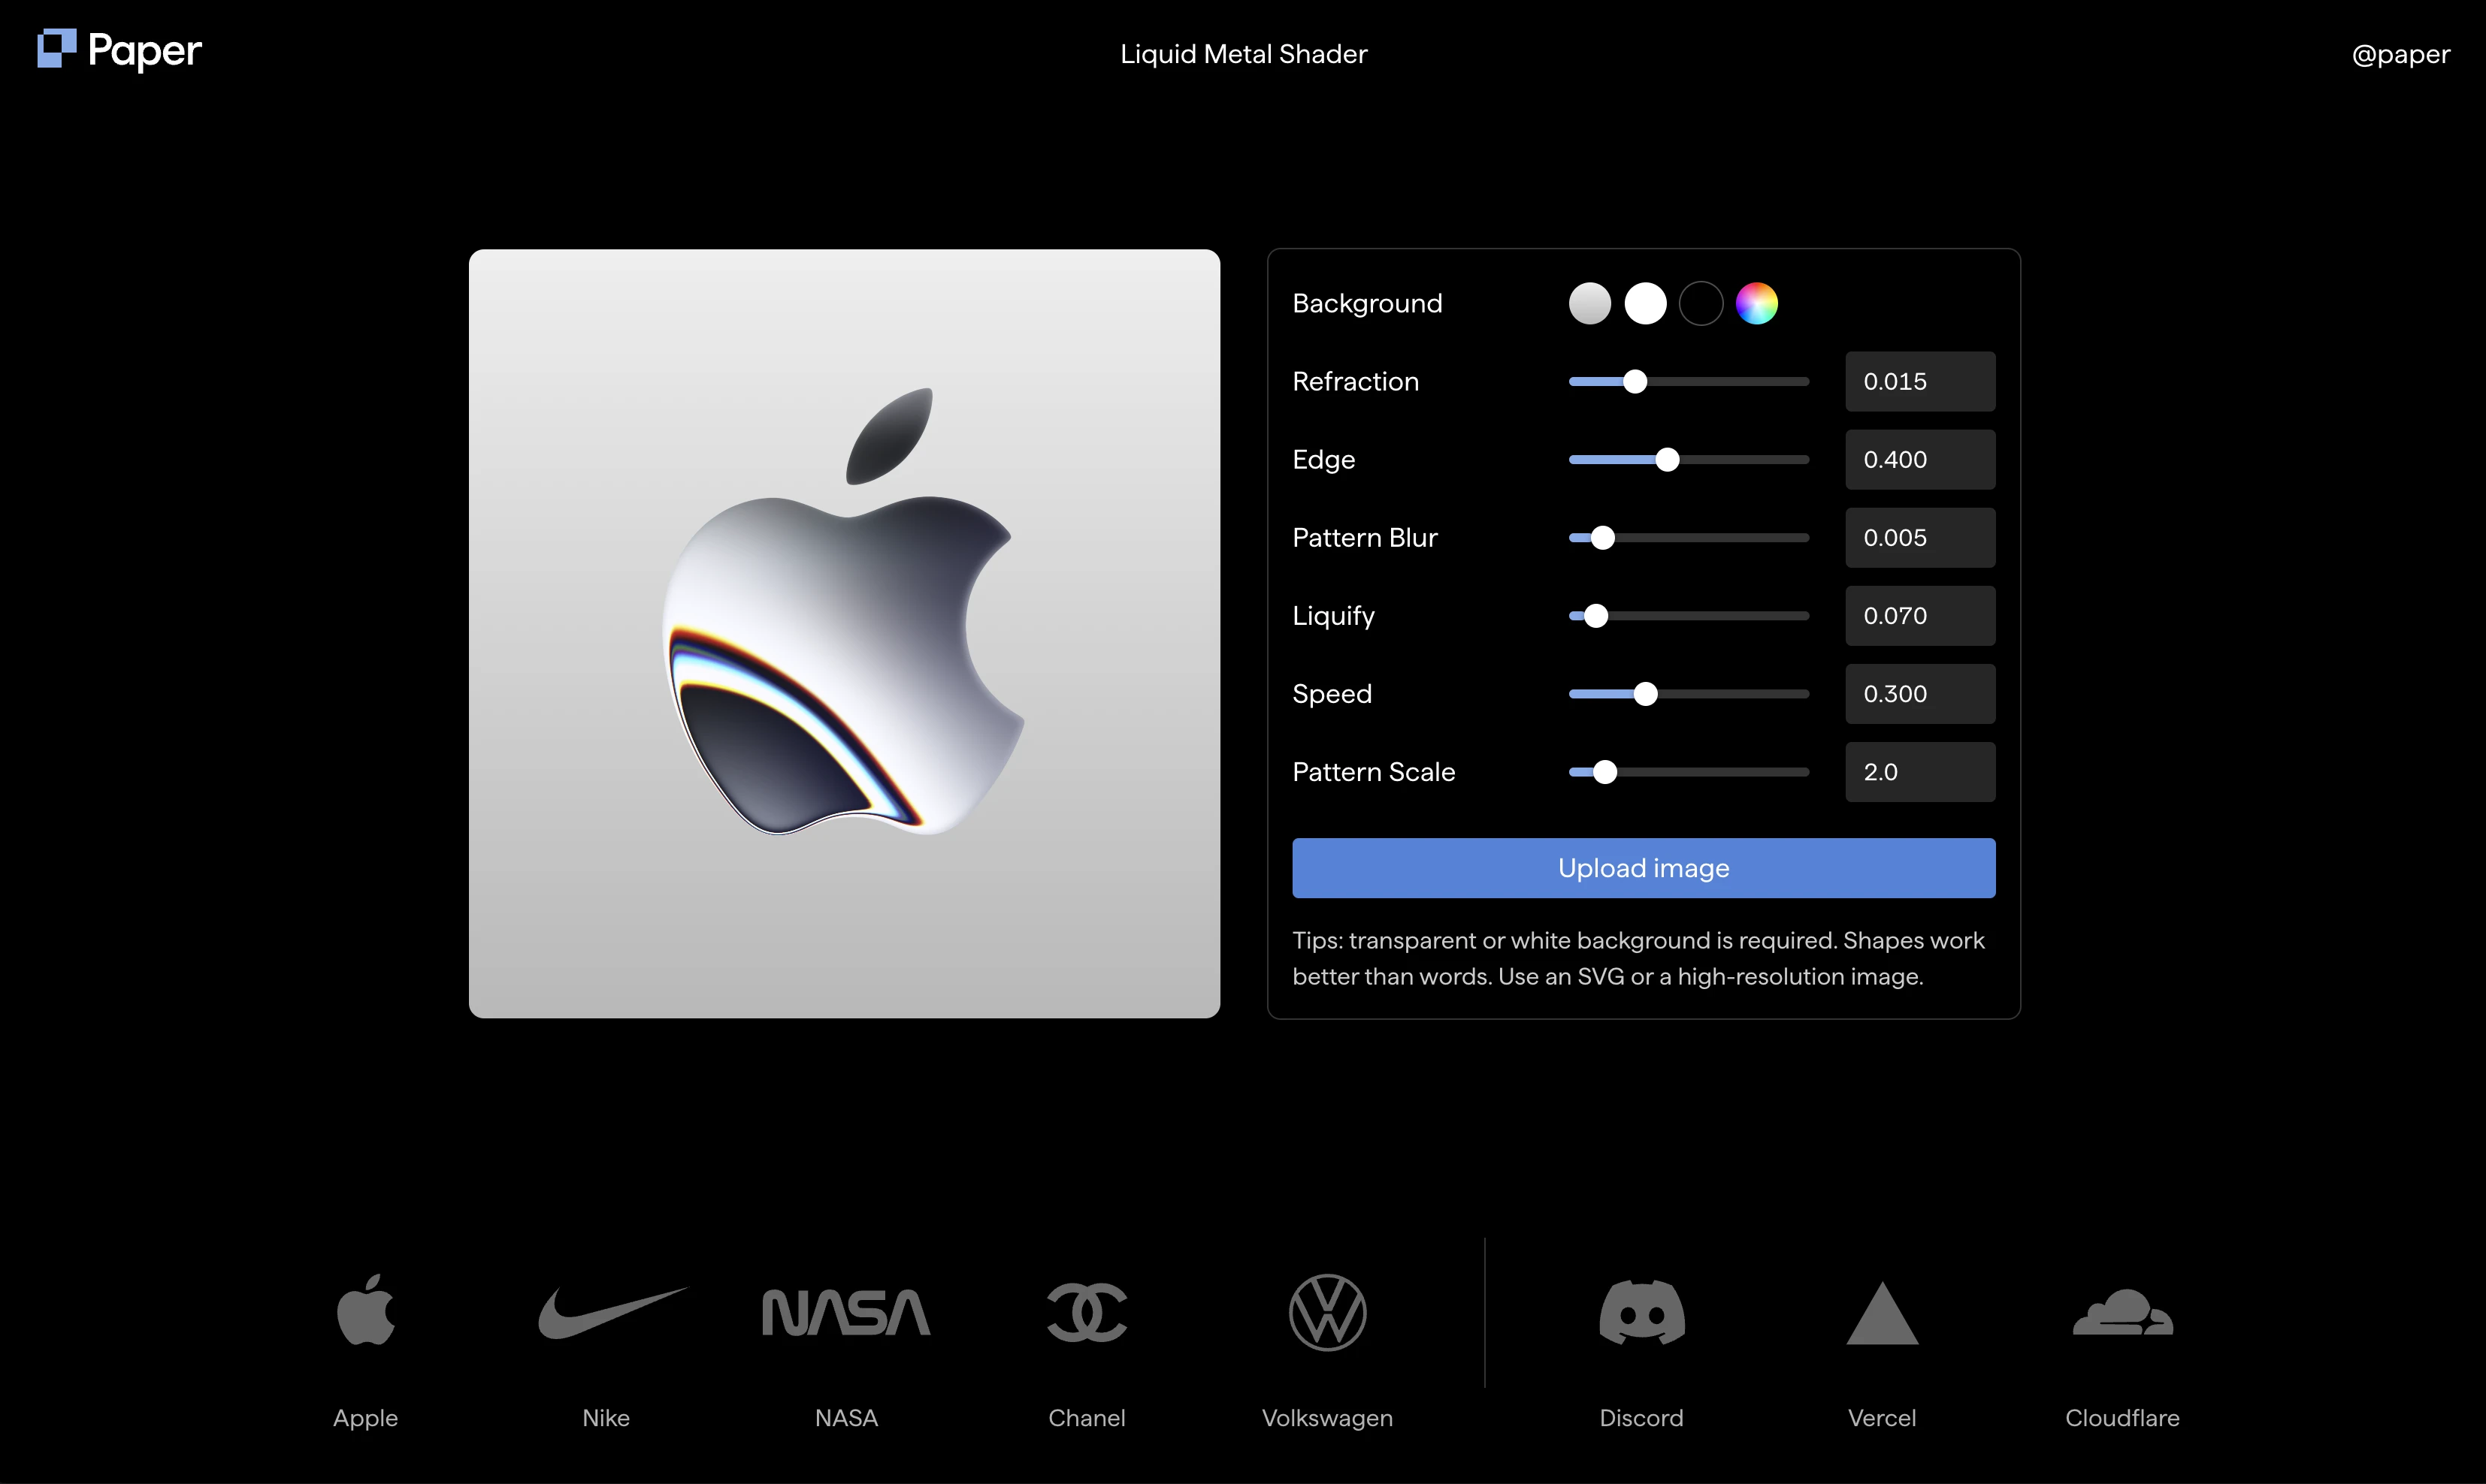Click the Discord label text

click(x=1641, y=1417)
